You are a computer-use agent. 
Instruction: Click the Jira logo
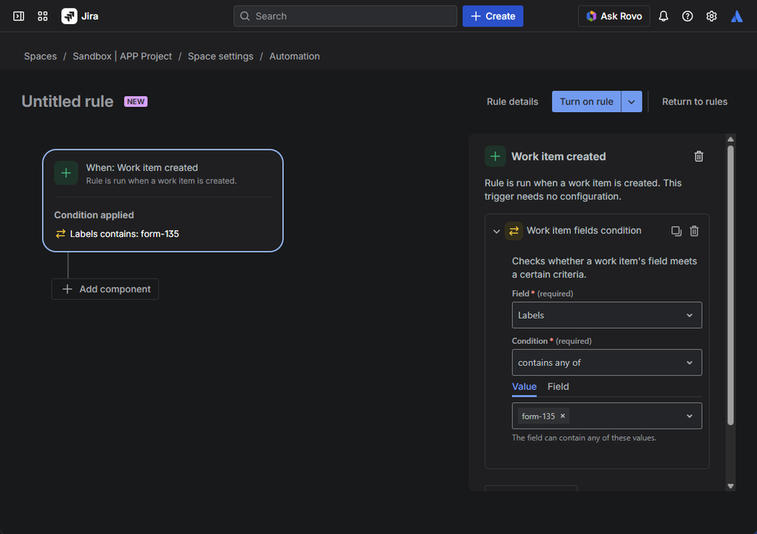[x=80, y=17]
